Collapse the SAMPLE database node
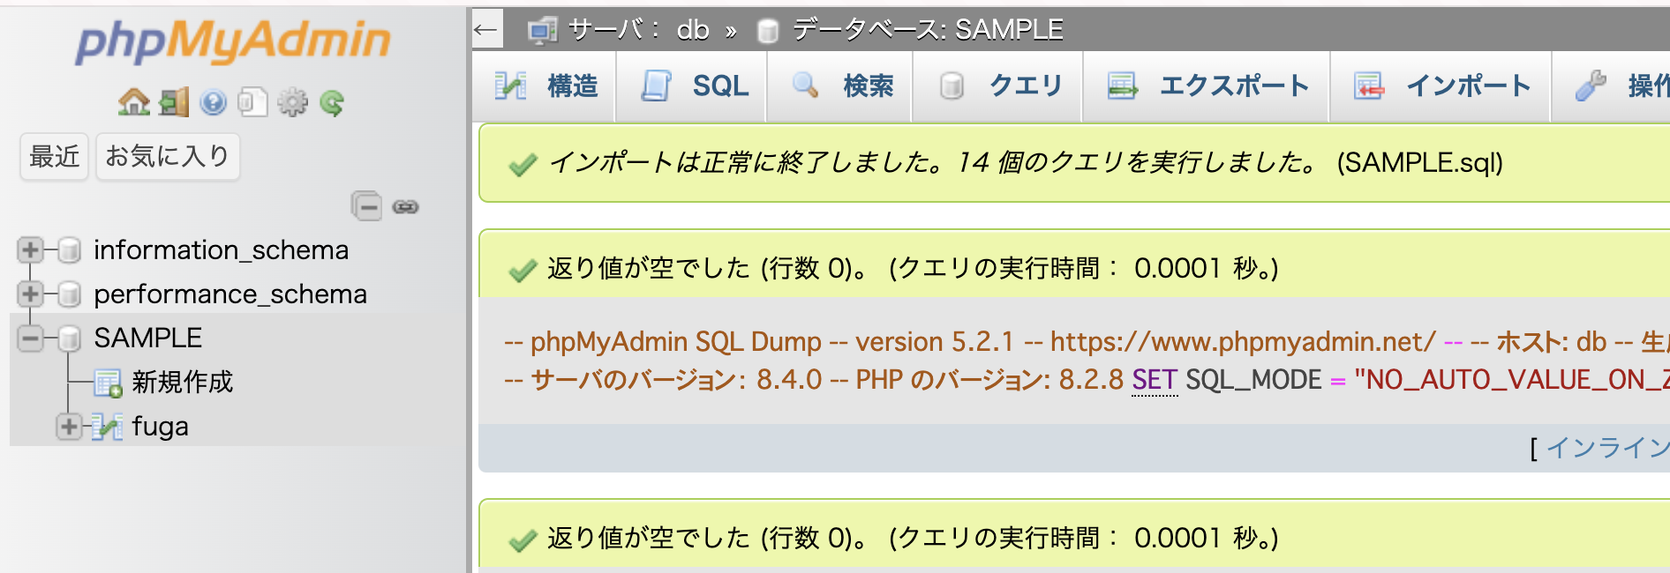1670x573 pixels. pos(30,339)
